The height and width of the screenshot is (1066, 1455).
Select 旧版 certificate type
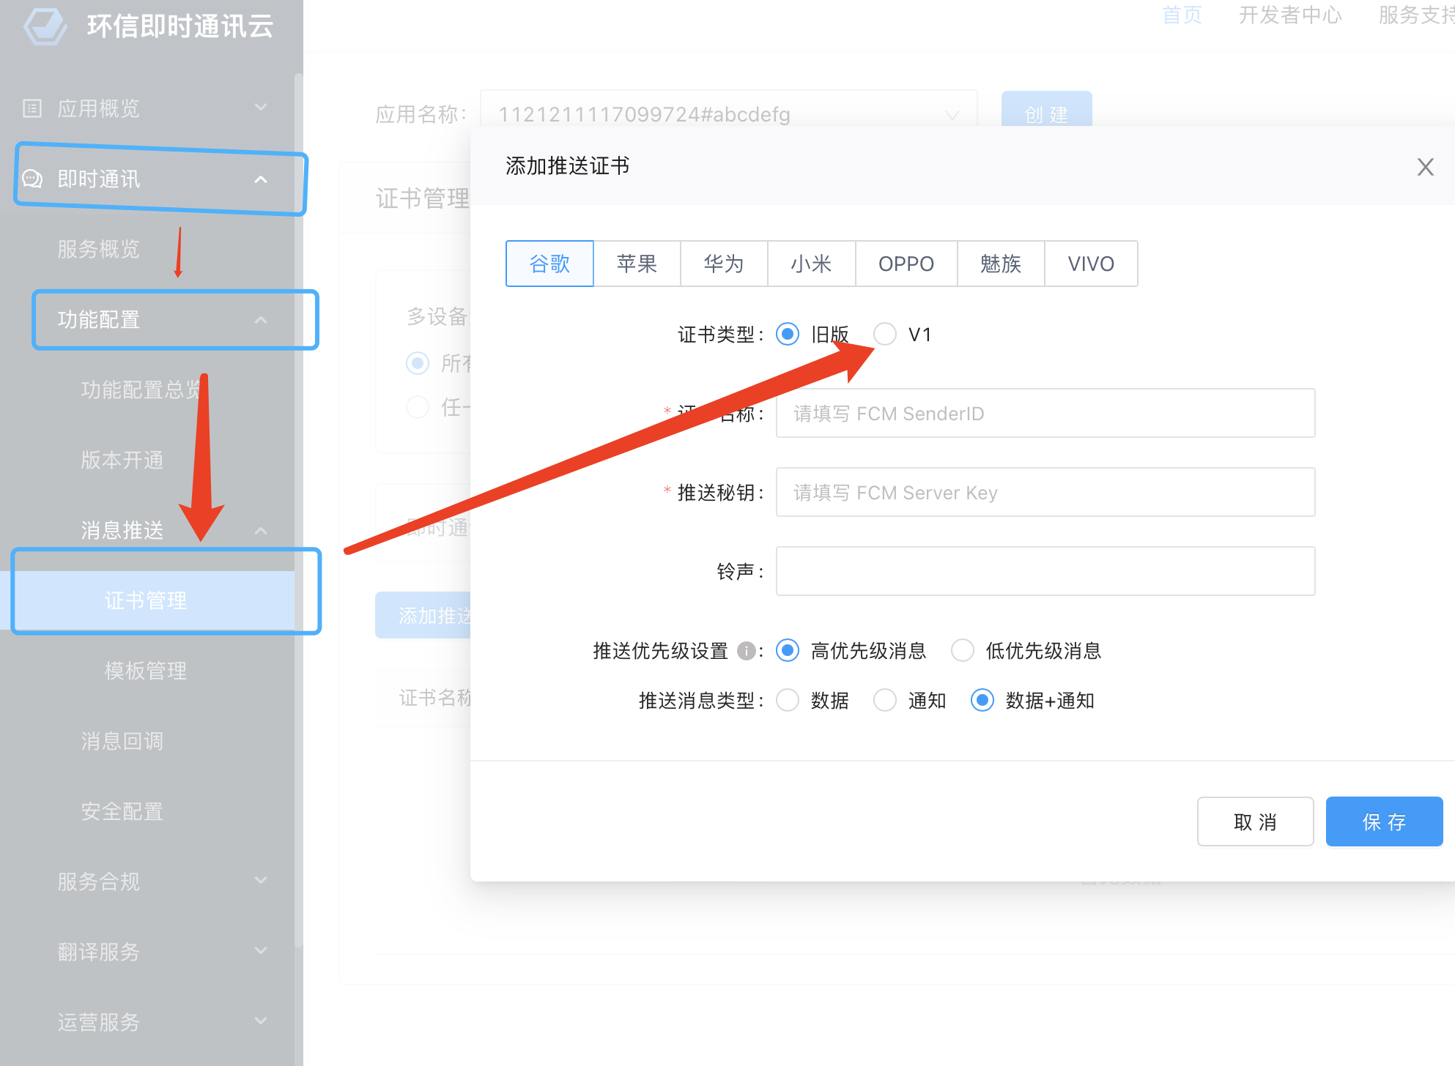pyautogui.click(x=788, y=335)
